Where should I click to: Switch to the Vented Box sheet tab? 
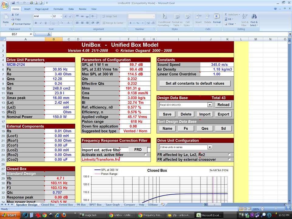pos(66,205)
